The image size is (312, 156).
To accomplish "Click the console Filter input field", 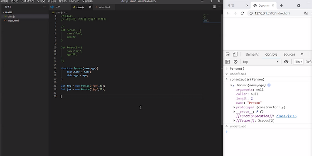I will click(298, 62).
